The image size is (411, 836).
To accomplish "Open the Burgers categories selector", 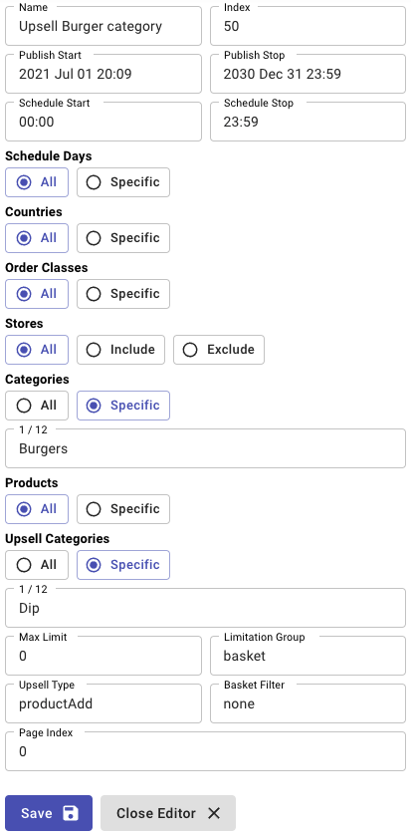I will [x=205, y=448].
